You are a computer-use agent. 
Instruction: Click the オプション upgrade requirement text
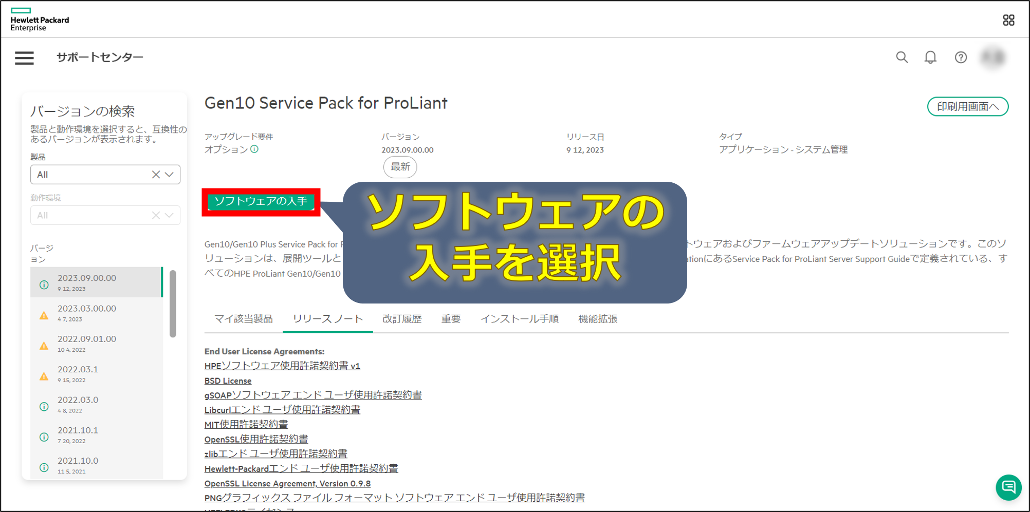click(x=226, y=149)
